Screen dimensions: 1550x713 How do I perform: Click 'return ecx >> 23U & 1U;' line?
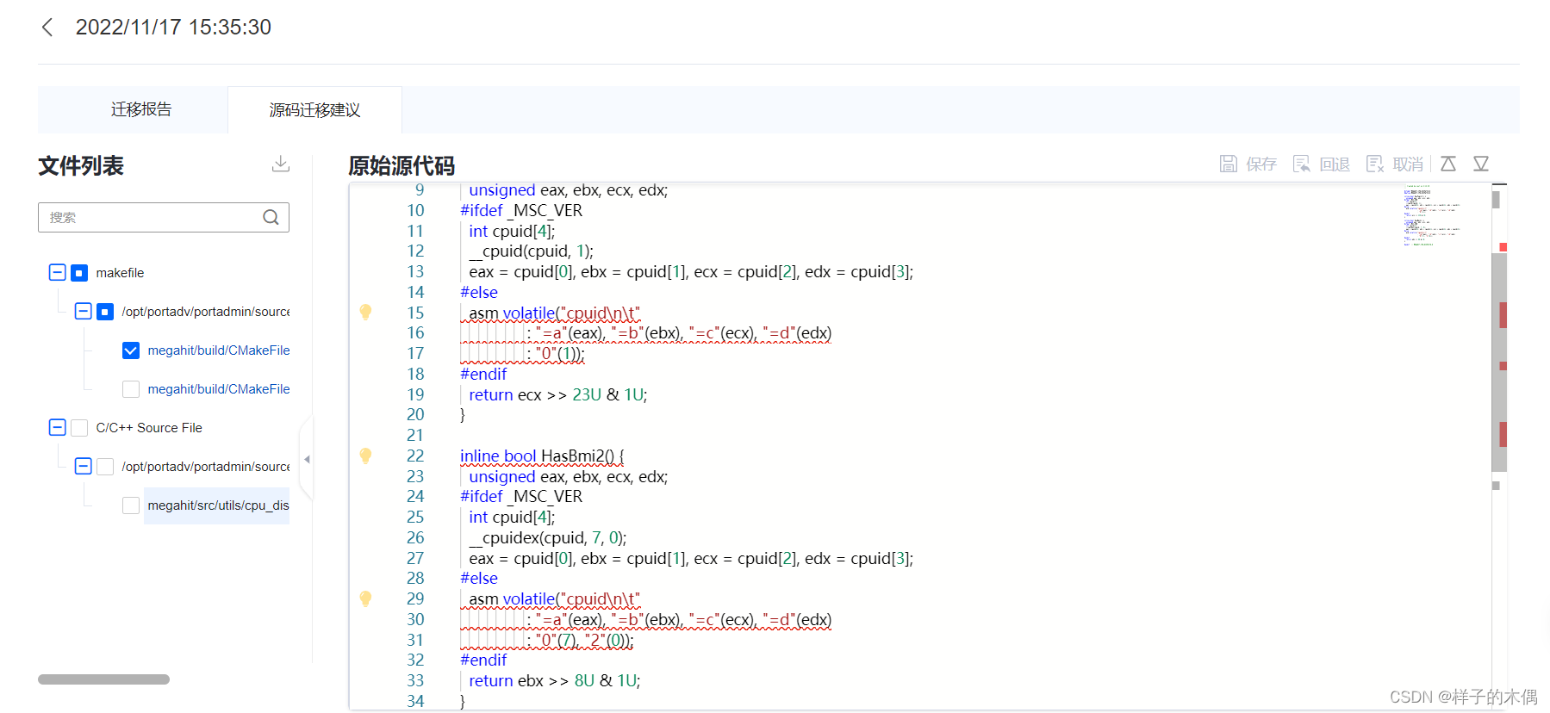[x=558, y=394]
